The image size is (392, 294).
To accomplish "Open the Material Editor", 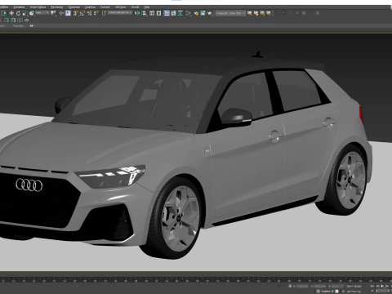I will pos(188,13).
